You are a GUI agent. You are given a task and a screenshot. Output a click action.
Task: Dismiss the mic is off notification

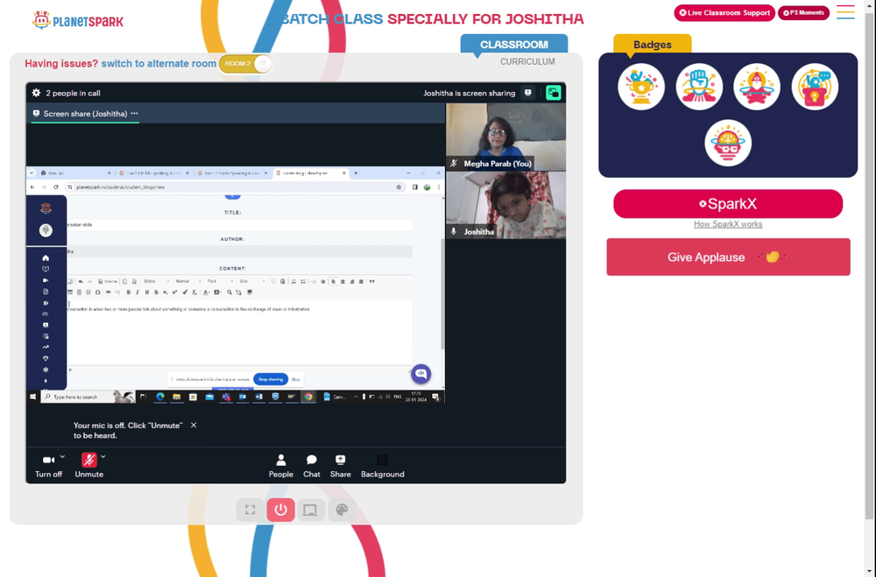(194, 425)
